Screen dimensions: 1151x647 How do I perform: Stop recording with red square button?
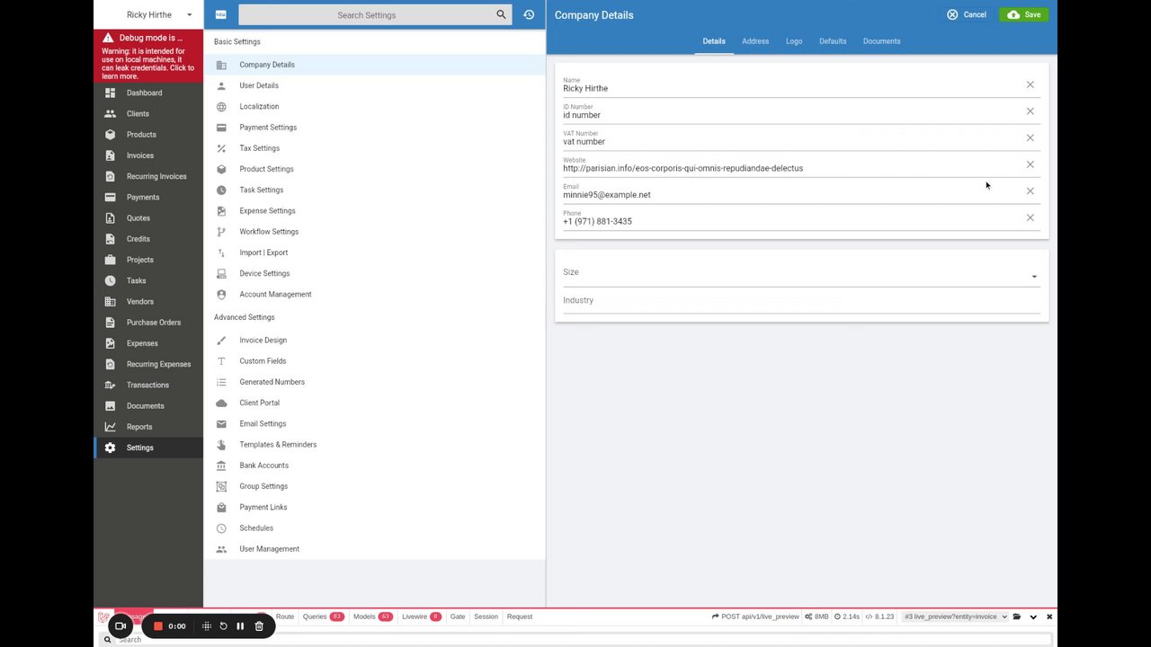point(158,626)
